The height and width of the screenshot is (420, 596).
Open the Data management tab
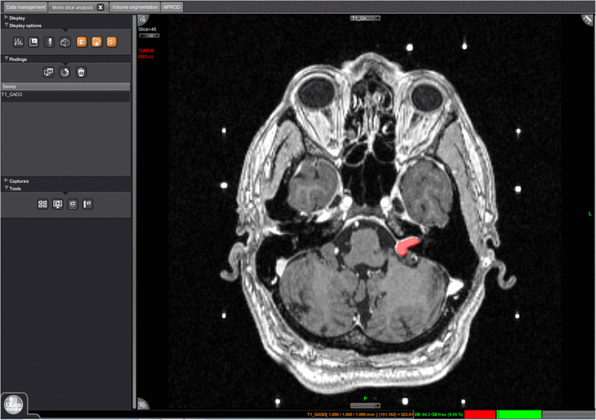[26, 7]
